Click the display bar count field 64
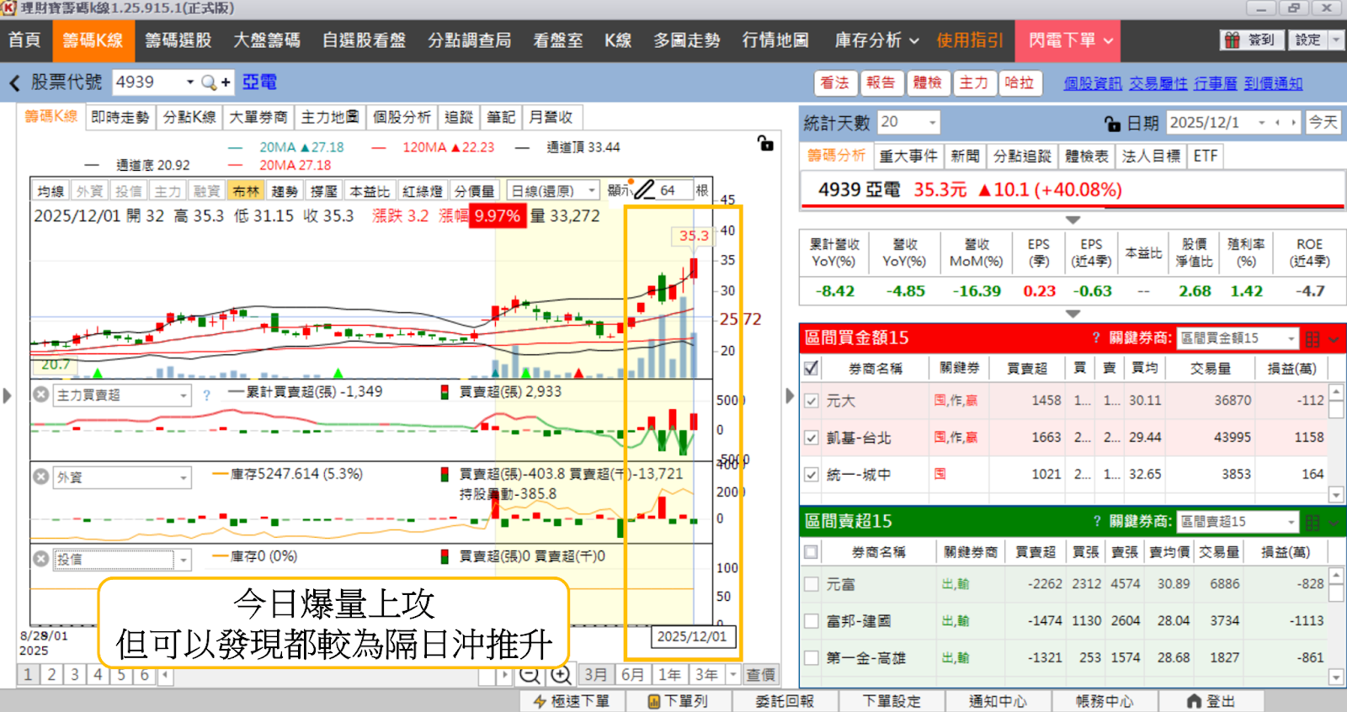1347x712 pixels. [673, 191]
